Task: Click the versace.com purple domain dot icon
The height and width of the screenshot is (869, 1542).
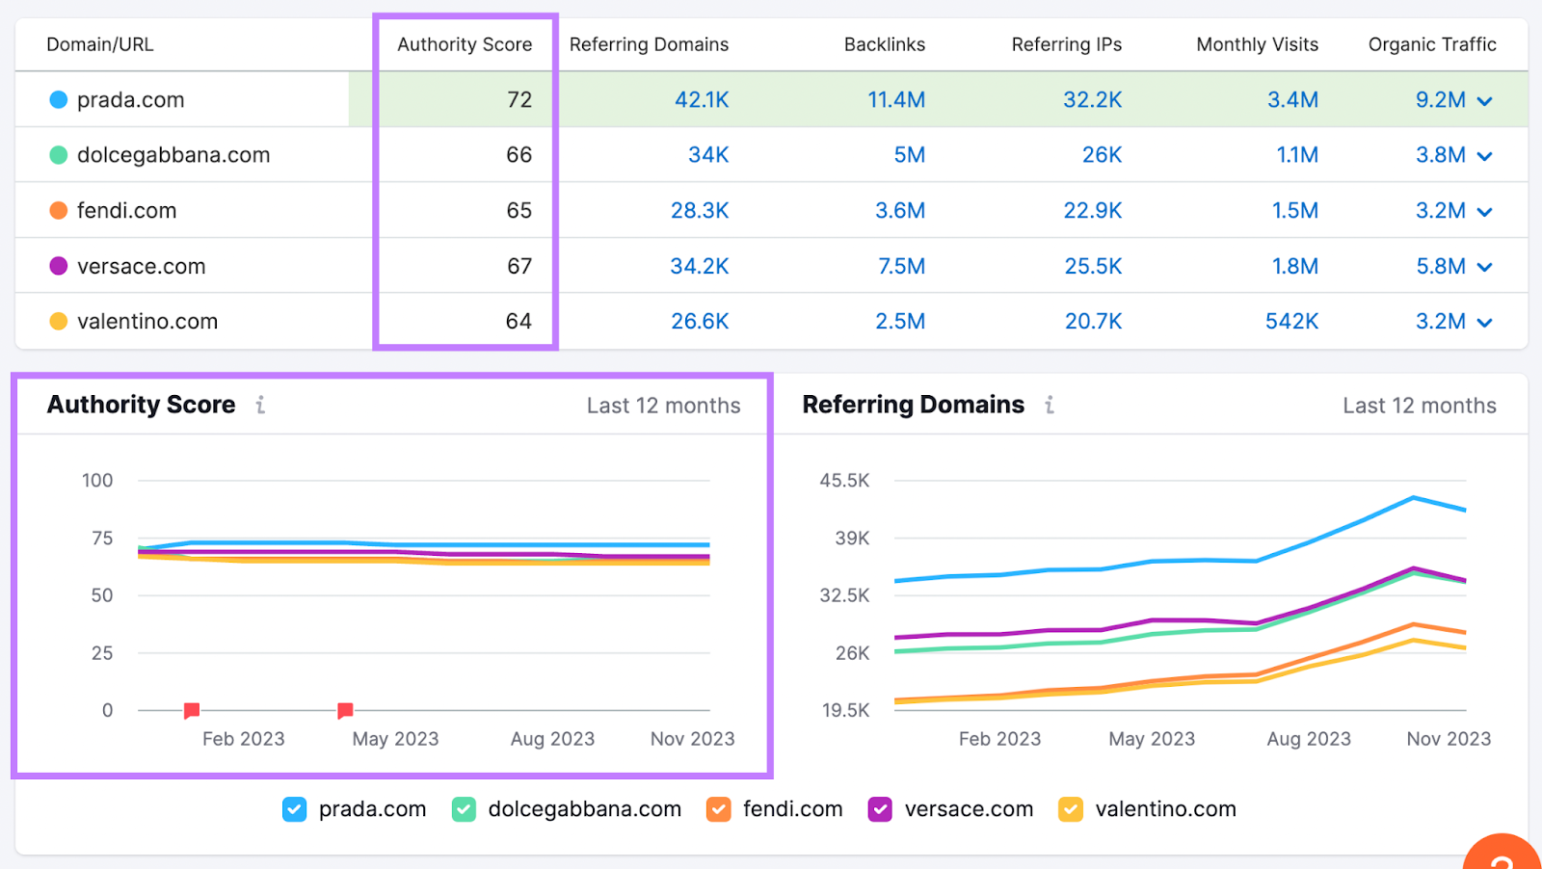Action: pyautogui.click(x=57, y=266)
